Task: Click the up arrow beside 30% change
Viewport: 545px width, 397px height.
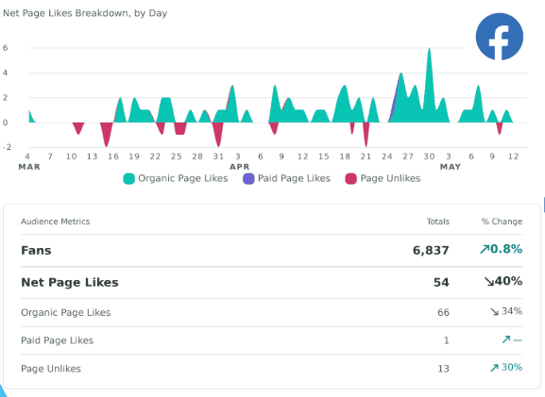Action: (494, 368)
